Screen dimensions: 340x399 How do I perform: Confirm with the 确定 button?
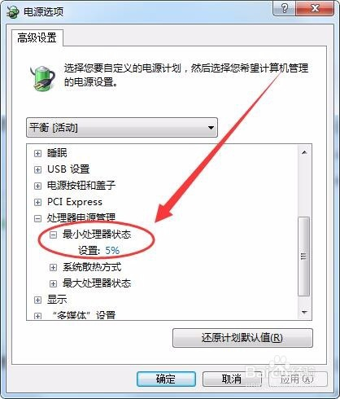coord(166,379)
